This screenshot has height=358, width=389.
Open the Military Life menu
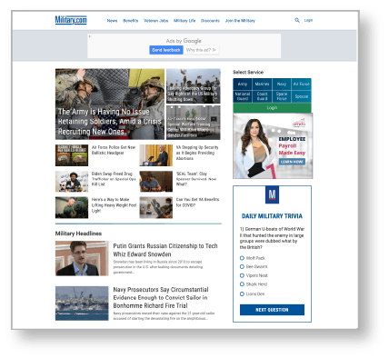[185, 21]
